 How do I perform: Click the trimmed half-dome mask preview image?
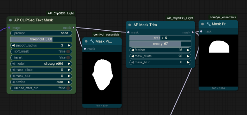218,60
